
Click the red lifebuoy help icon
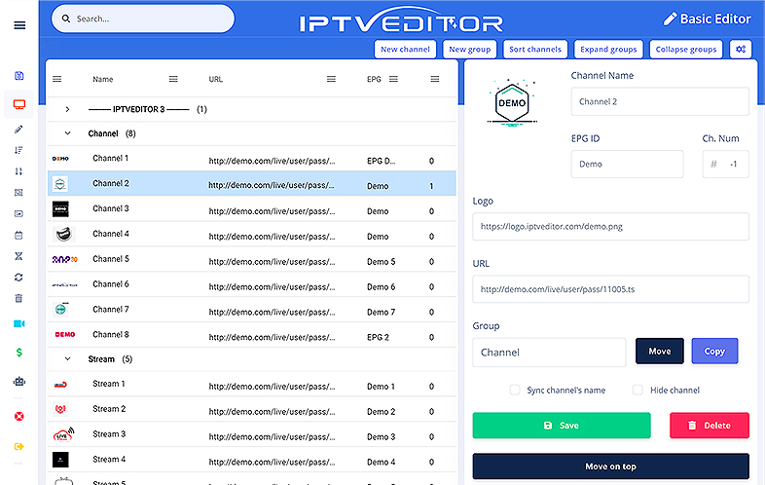coord(19,416)
